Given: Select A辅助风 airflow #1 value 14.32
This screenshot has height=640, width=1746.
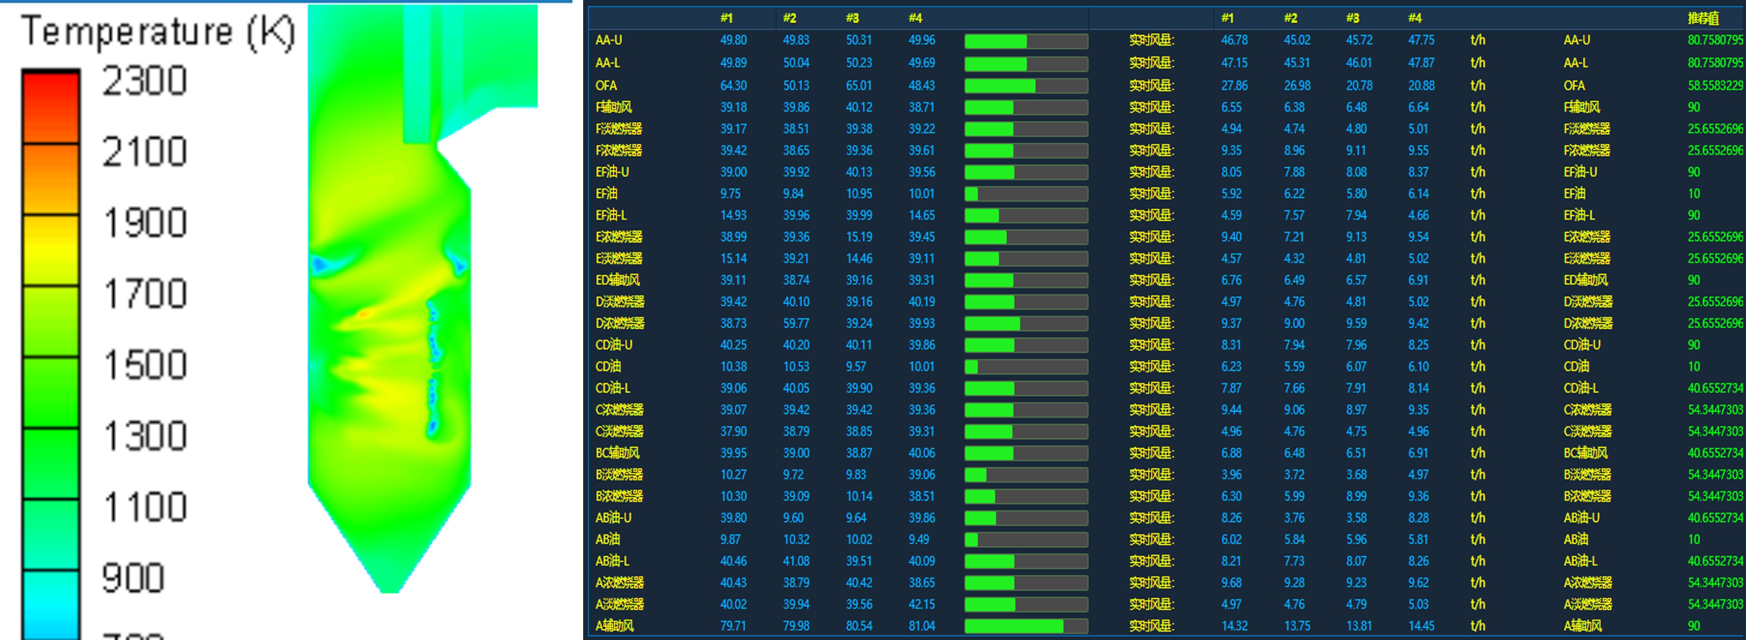Looking at the screenshot, I should click(1234, 626).
